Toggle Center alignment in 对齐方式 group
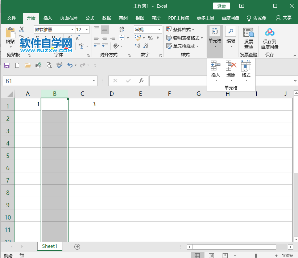Image resolution: width=298 pixels, height=258 pixels. click(x=104, y=37)
